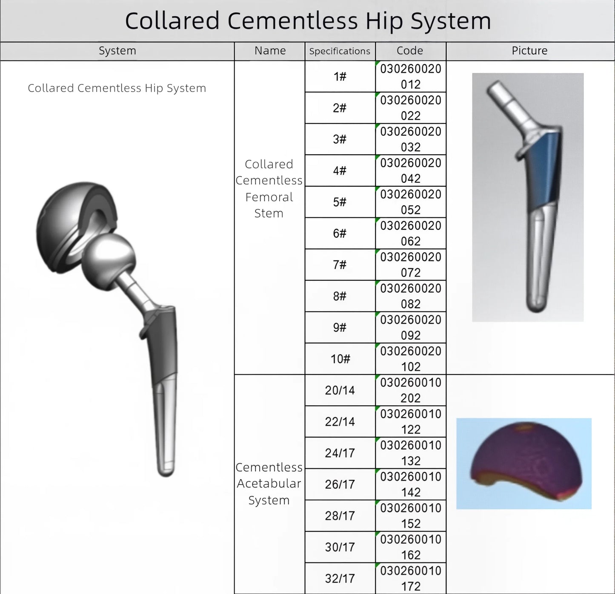
Task: Select specification cell '30/17'
Action: point(340,547)
